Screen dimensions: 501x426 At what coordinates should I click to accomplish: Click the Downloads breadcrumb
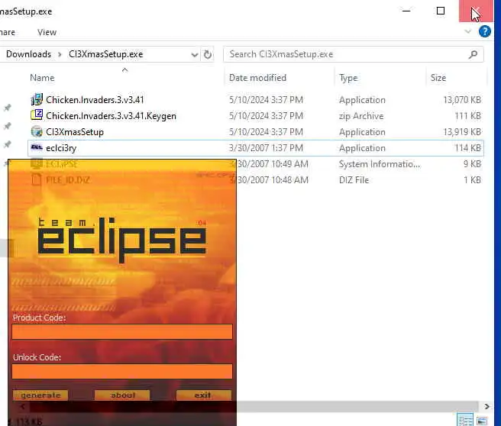[28, 54]
